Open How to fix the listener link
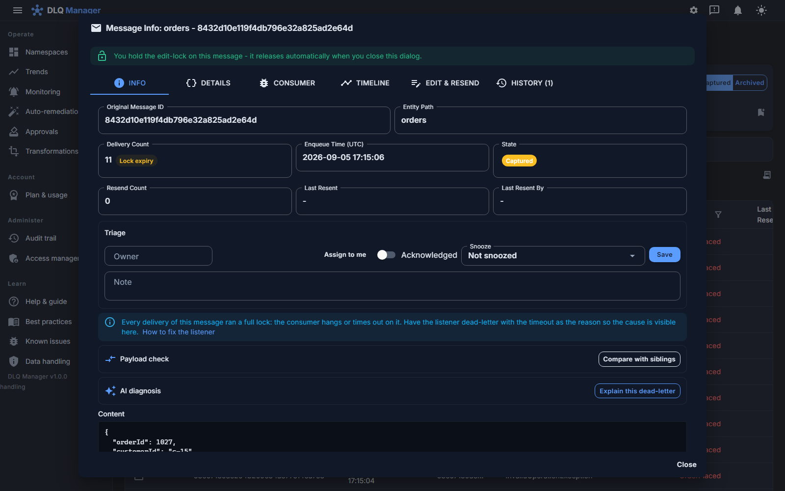Screen dimensions: 785x491 click(179, 332)
